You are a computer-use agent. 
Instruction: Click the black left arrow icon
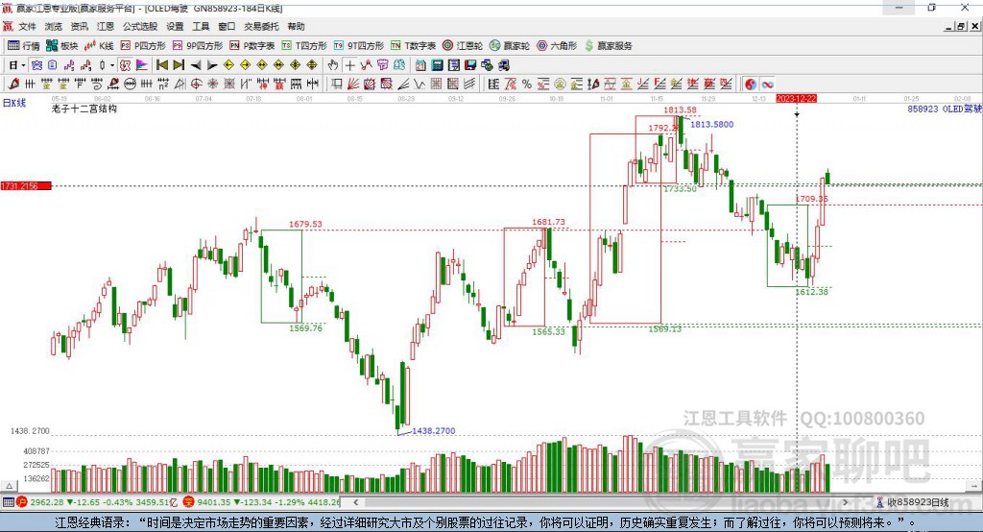[x=196, y=65]
